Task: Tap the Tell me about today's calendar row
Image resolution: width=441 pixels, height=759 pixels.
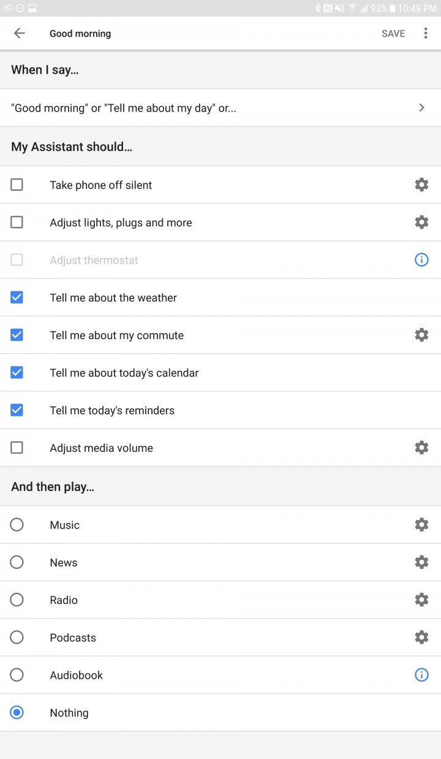Action: 221,373
